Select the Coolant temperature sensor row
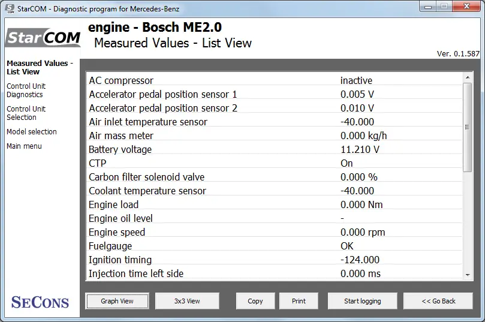 (x=275, y=191)
